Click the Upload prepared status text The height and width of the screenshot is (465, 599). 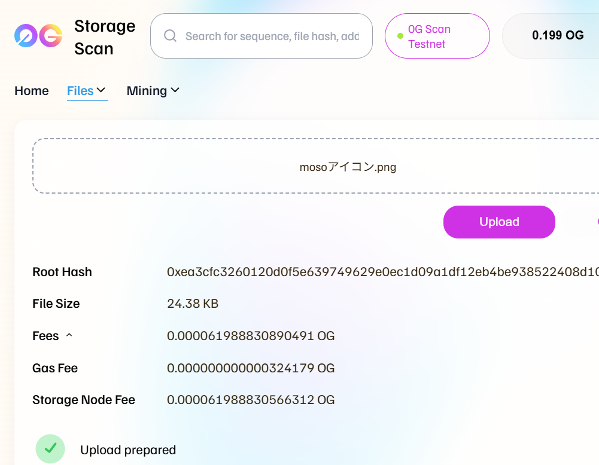[x=128, y=450]
